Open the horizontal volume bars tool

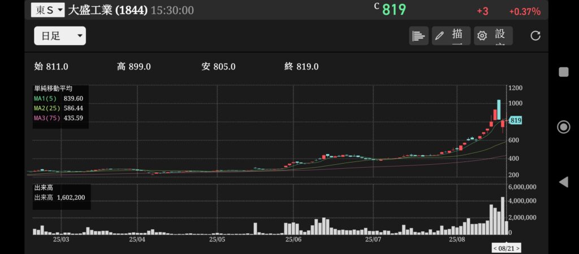click(418, 36)
